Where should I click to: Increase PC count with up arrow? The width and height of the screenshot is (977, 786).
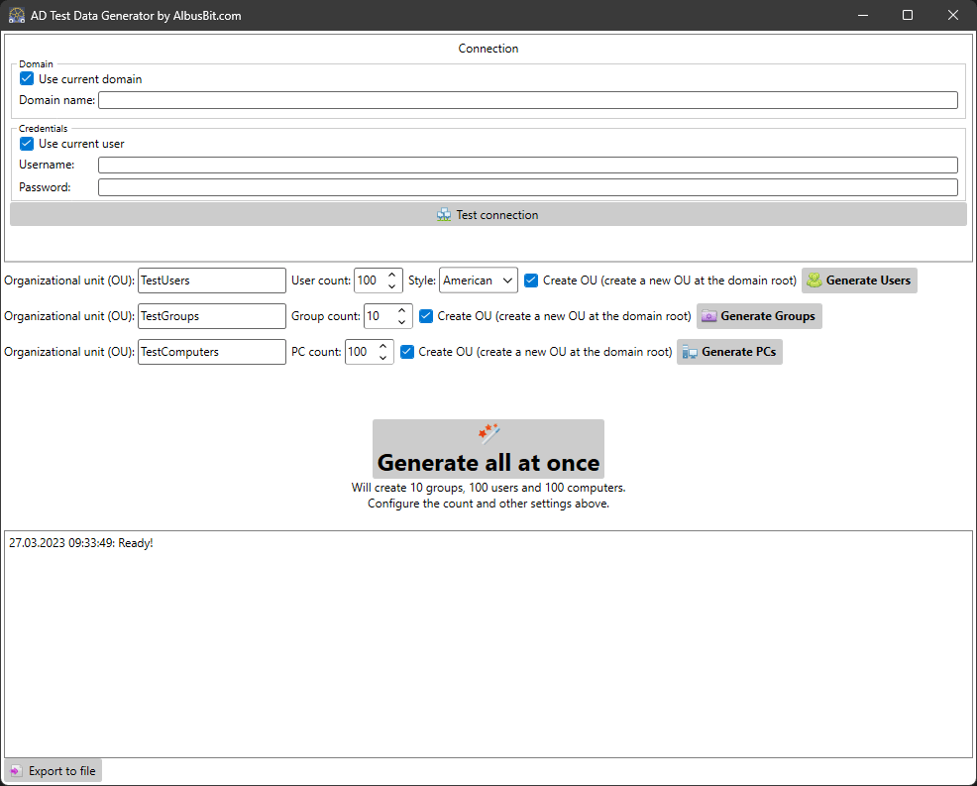tap(382, 346)
